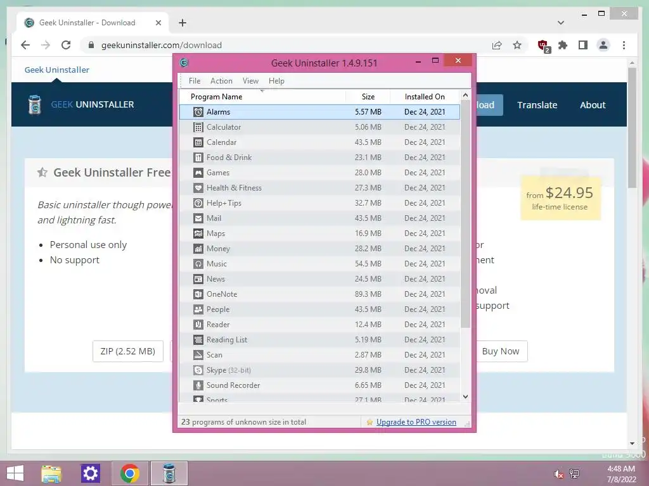Click the muted volume tray icon

(x=558, y=474)
